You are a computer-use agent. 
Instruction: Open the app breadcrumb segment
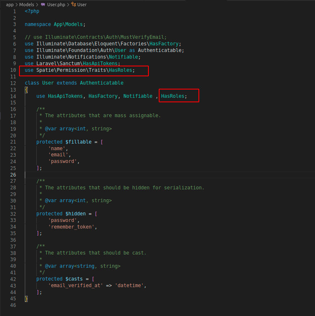(x=10, y=5)
